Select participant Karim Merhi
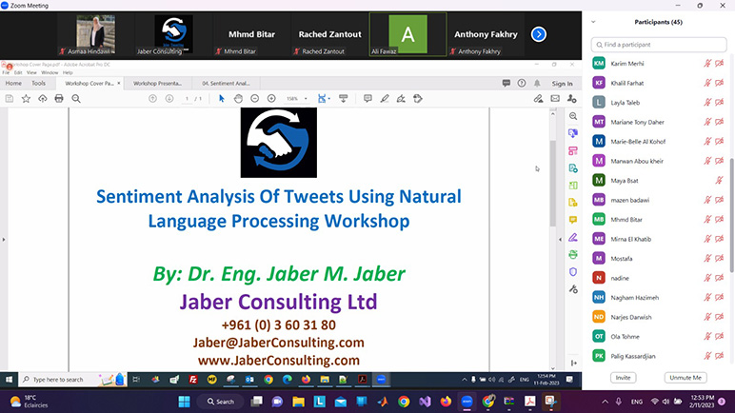The image size is (735, 413). coord(658,64)
